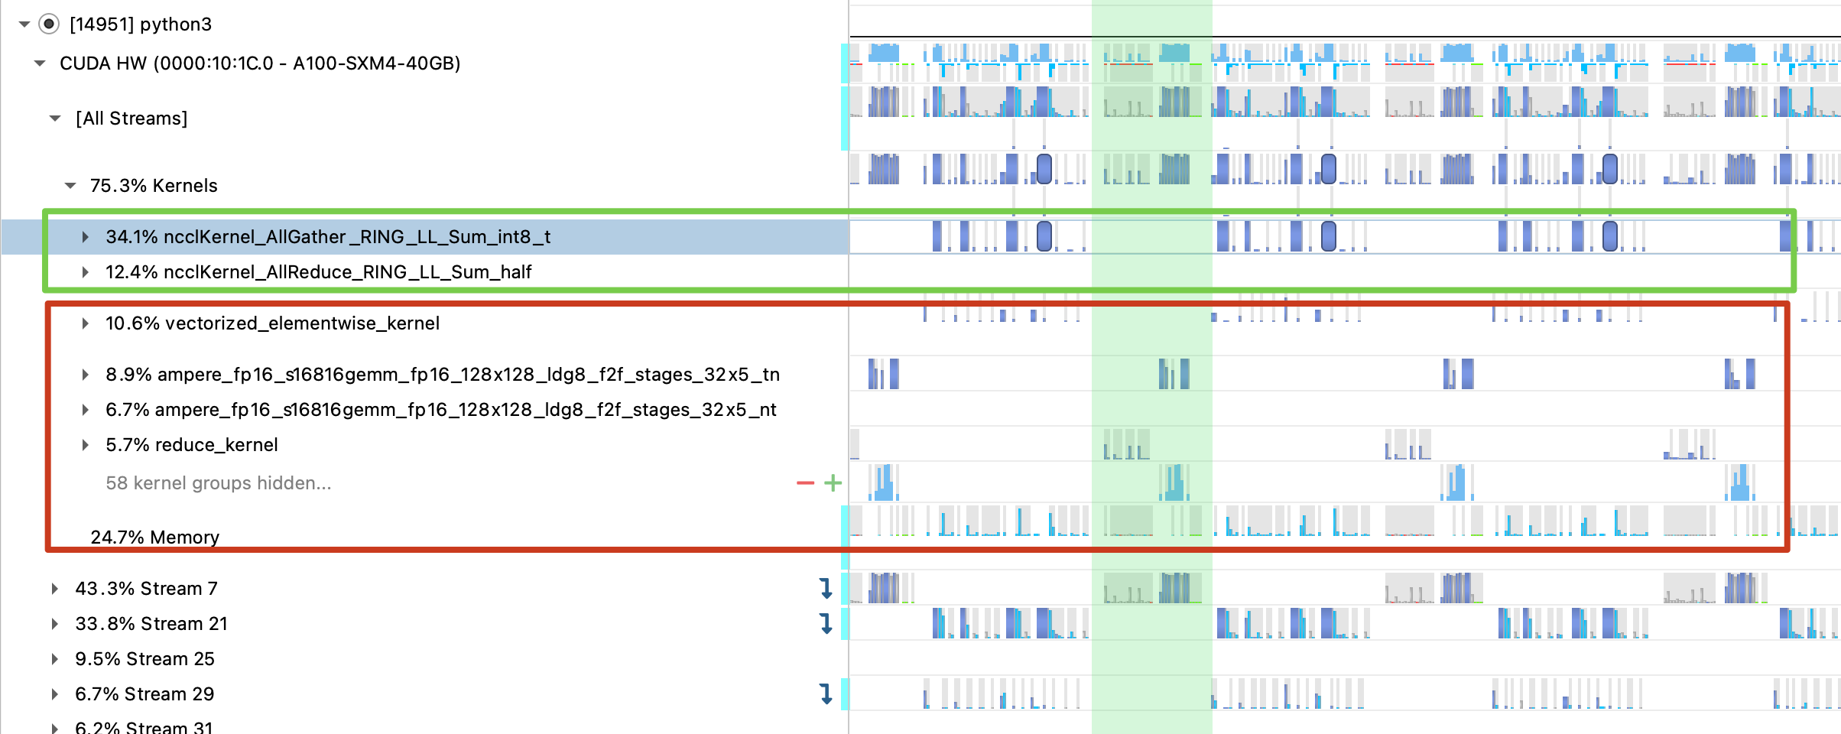Expand the 9.5% Stream 25 row
The height and width of the screenshot is (734, 1841).
(54, 659)
